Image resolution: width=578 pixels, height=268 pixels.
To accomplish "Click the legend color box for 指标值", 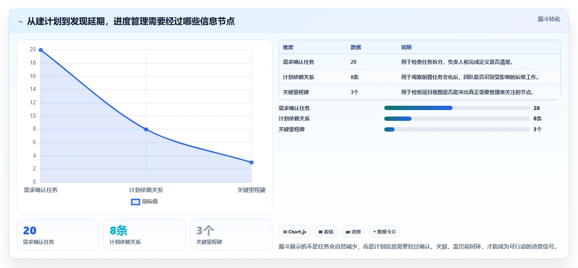I will [x=135, y=202].
